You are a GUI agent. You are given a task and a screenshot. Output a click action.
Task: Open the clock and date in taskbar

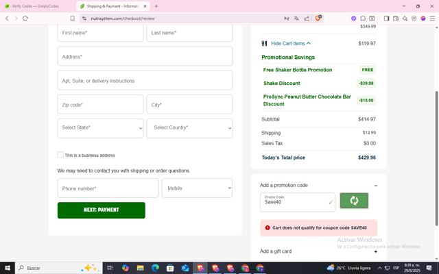tap(412, 268)
